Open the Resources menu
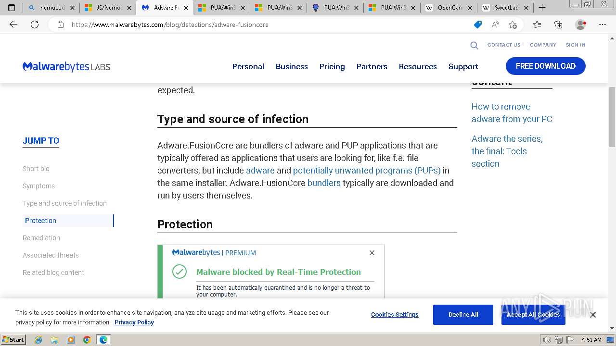This screenshot has height=346, width=616. (x=418, y=66)
